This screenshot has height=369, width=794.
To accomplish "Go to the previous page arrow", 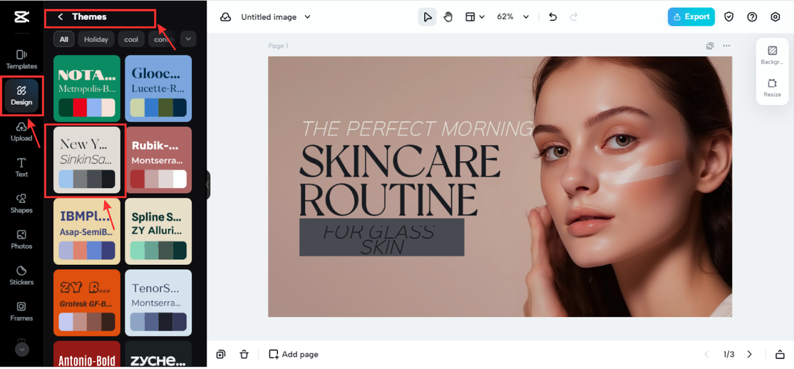I will [x=706, y=354].
